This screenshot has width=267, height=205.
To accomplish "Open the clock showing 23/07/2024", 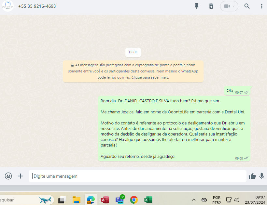I will pyautogui.click(x=255, y=200).
